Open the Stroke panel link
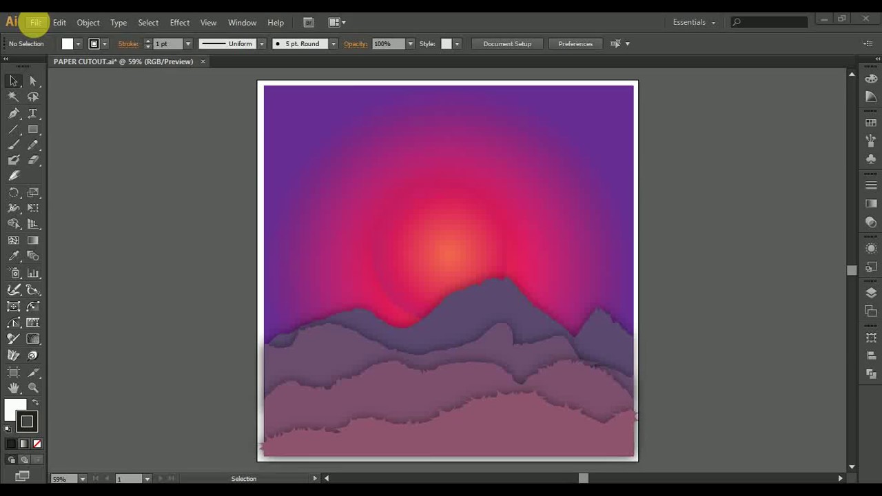The height and width of the screenshot is (496, 882). [x=128, y=44]
